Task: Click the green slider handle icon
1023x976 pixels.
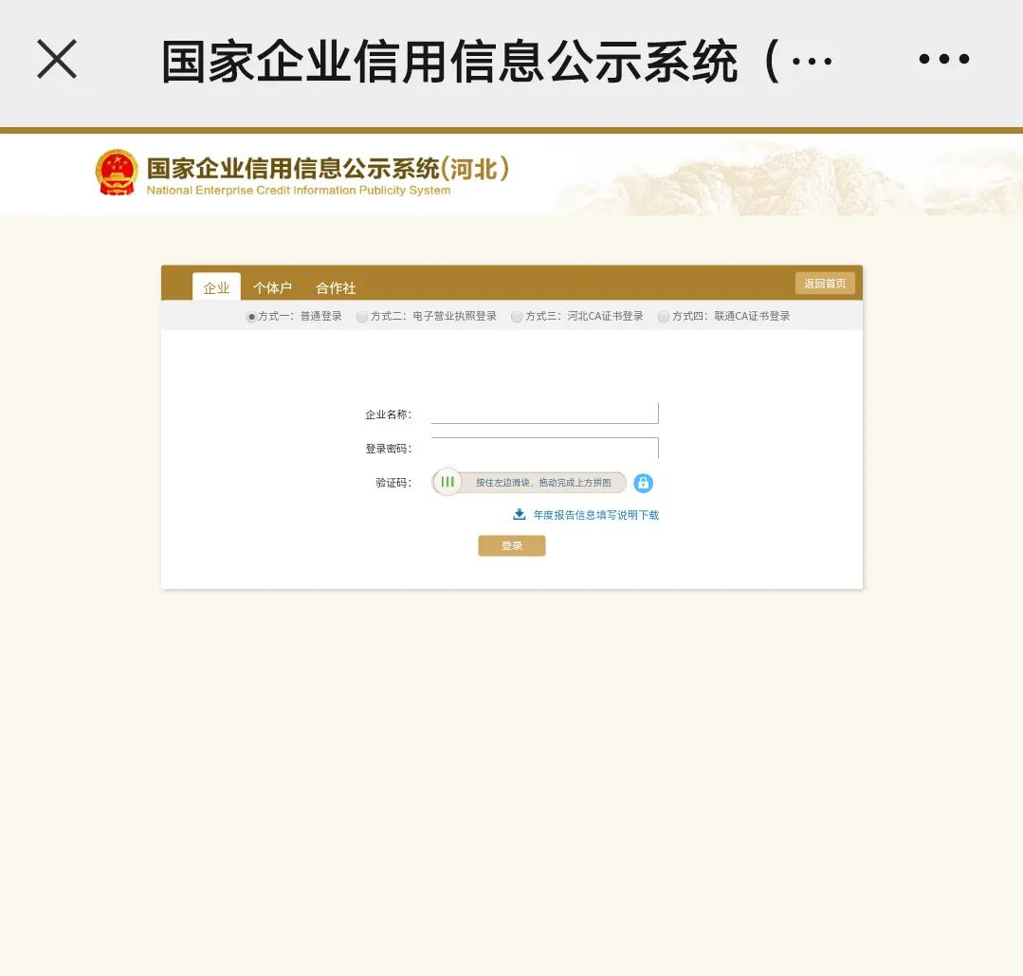Action: [x=448, y=482]
